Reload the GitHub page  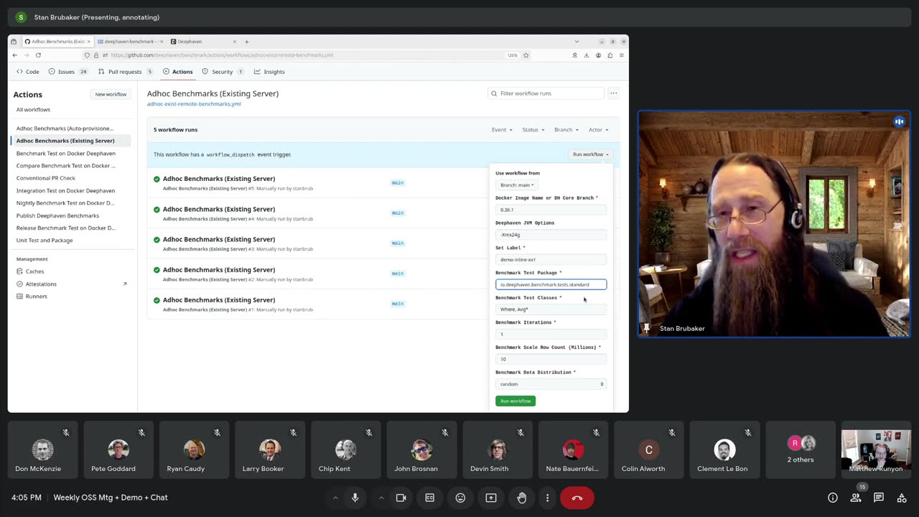(x=38, y=55)
